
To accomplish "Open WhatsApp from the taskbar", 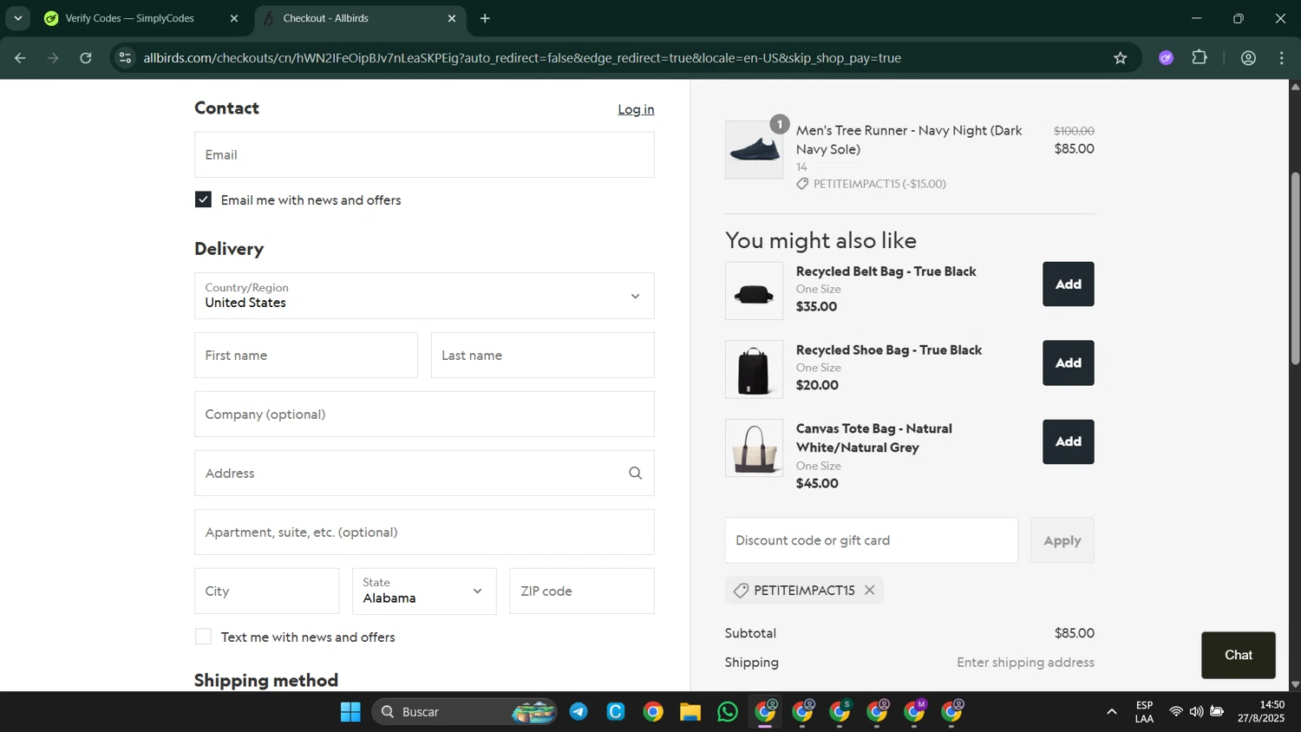I will click(728, 712).
